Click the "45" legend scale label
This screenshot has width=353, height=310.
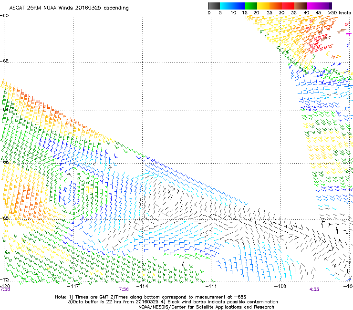point(318,13)
